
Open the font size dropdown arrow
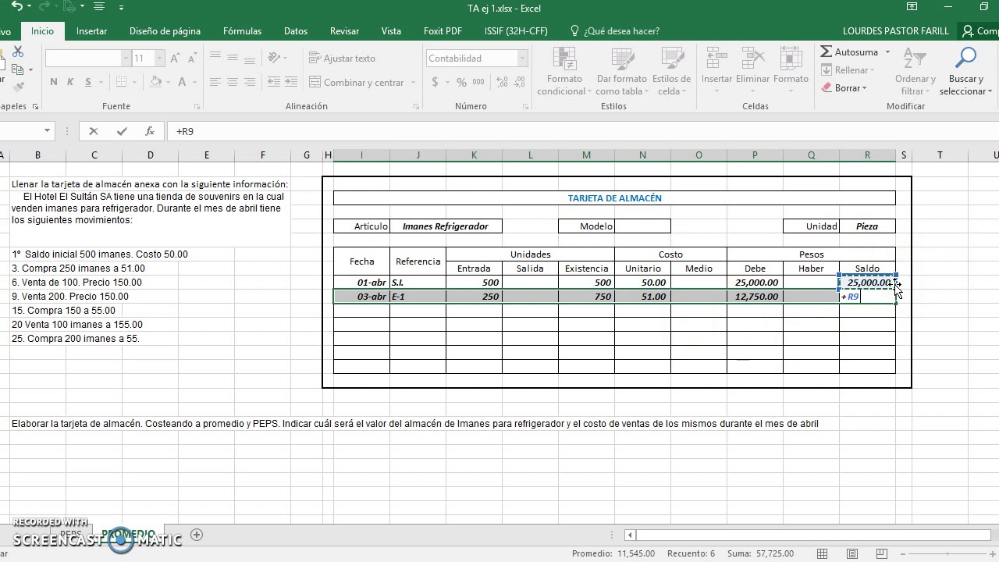(159, 59)
